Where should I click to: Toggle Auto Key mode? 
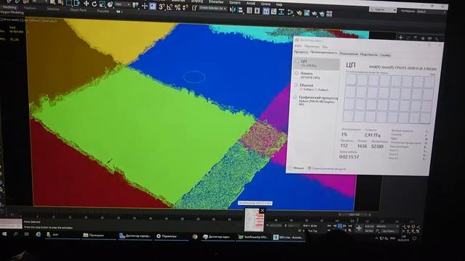tap(370, 226)
